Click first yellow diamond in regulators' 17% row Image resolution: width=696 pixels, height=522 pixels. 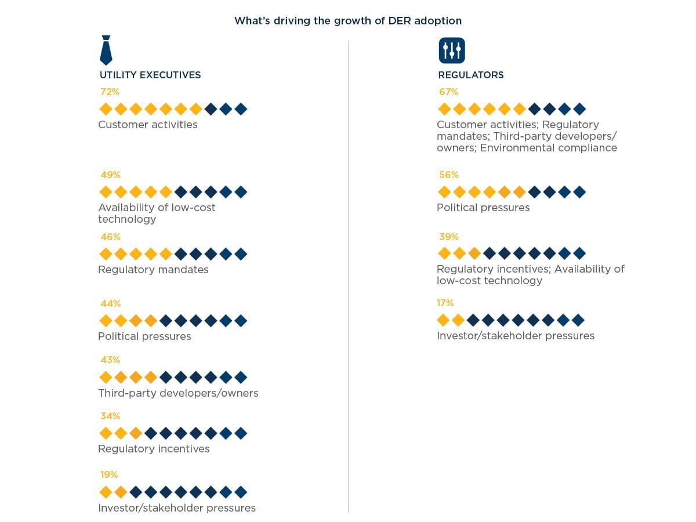pos(443,320)
